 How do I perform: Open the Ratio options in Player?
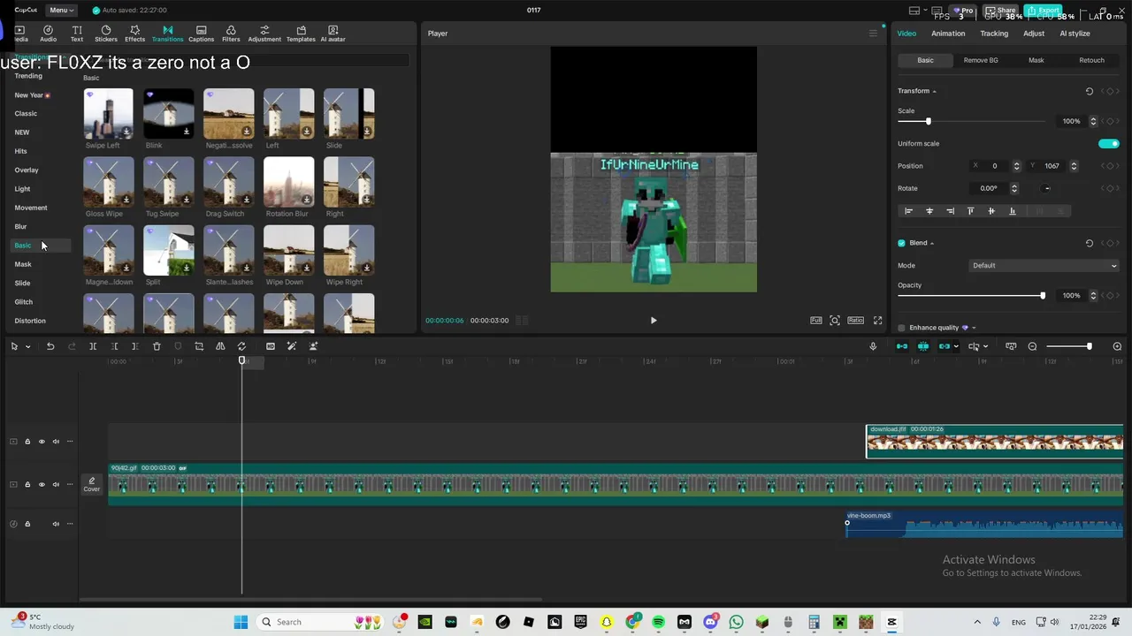click(855, 321)
